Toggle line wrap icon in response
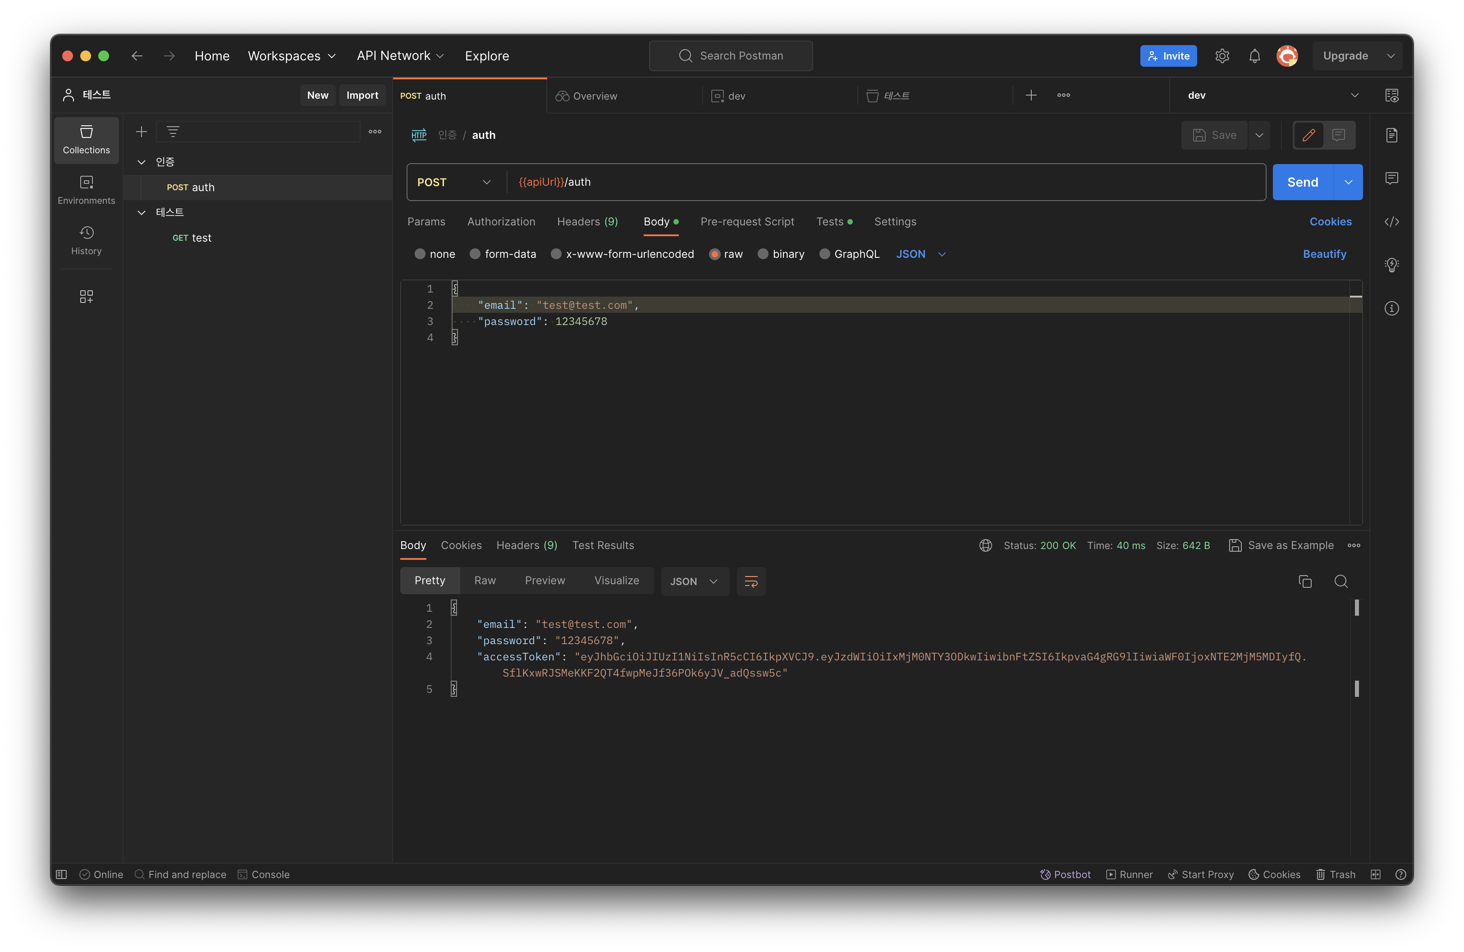This screenshot has width=1464, height=952. click(750, 581)
